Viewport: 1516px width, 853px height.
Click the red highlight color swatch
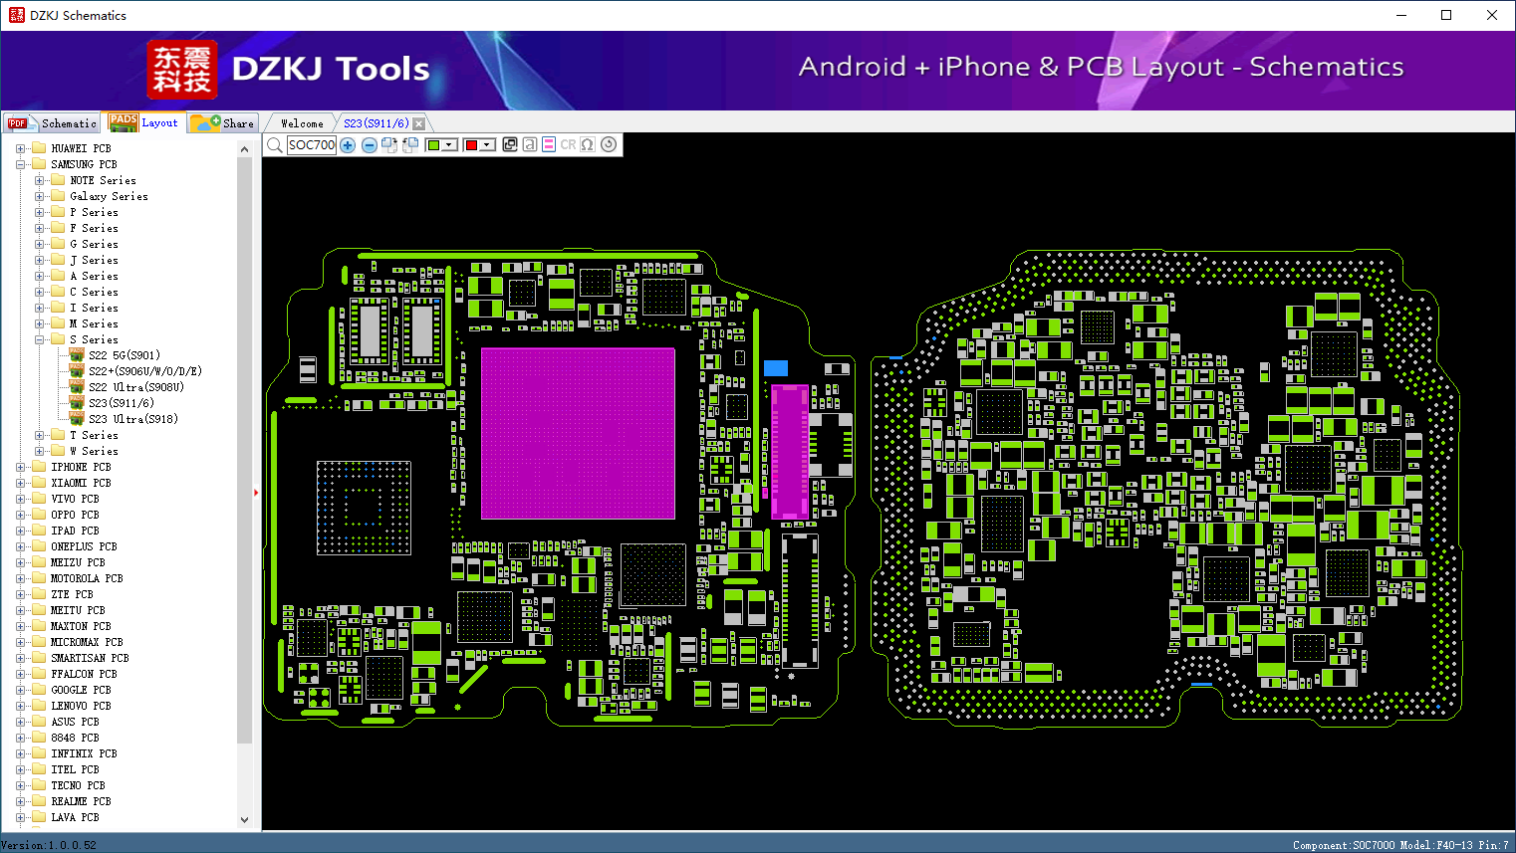click(x=471, y=145)
